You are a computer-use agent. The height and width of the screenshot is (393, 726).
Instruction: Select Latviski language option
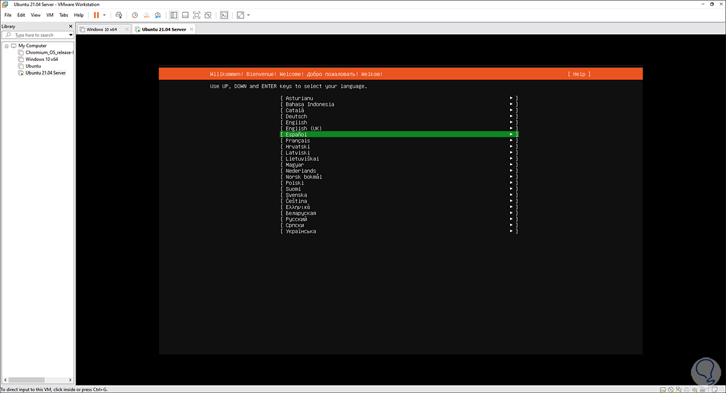pyautogui.click(x=399, y=152)
